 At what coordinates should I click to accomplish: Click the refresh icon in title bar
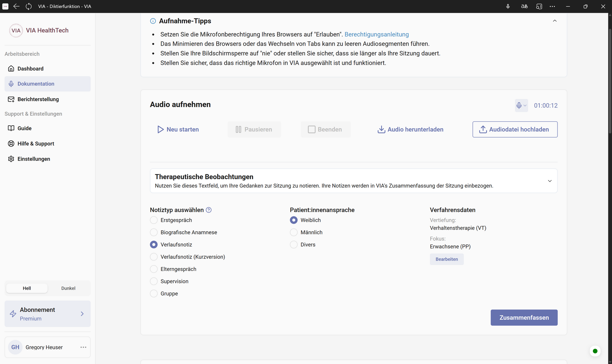29,6
